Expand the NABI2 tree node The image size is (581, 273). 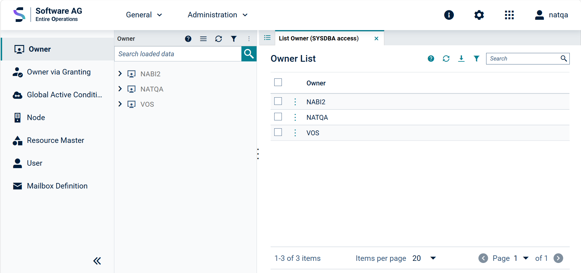pos(120,74)
